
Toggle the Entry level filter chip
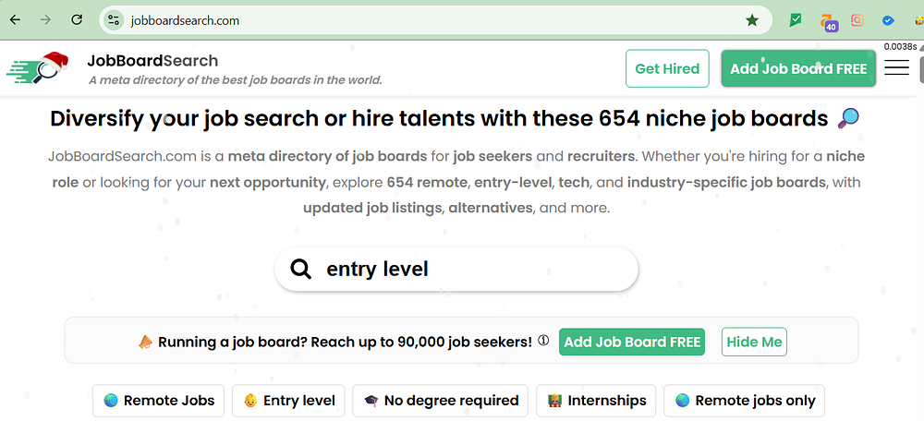pyautogui.click(x=289, y=401)
